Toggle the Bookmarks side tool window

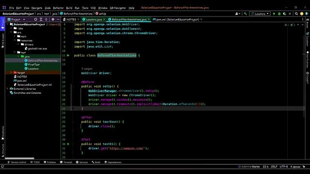click(2, 133)
